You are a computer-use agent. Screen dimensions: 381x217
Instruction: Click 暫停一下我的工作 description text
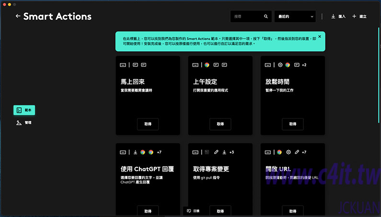(279, 90)
